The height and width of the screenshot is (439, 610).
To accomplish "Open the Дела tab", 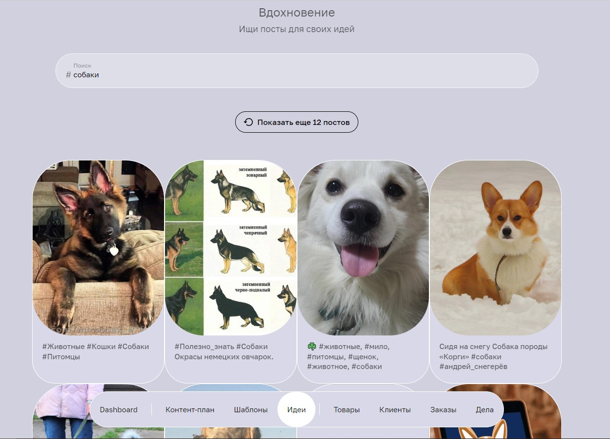I will (484, 410).
